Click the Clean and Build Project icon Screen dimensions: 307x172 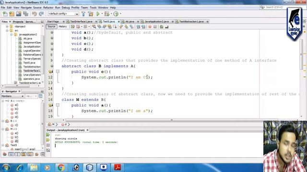[91, 14]
